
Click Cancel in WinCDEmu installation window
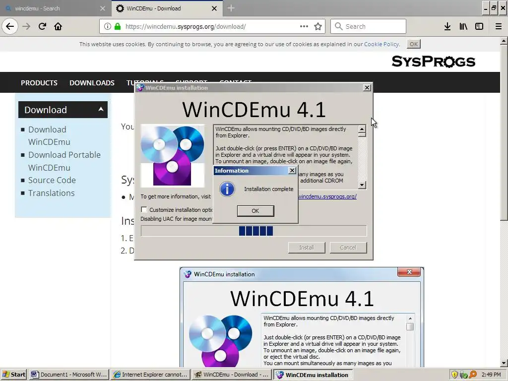coord(348,248)
